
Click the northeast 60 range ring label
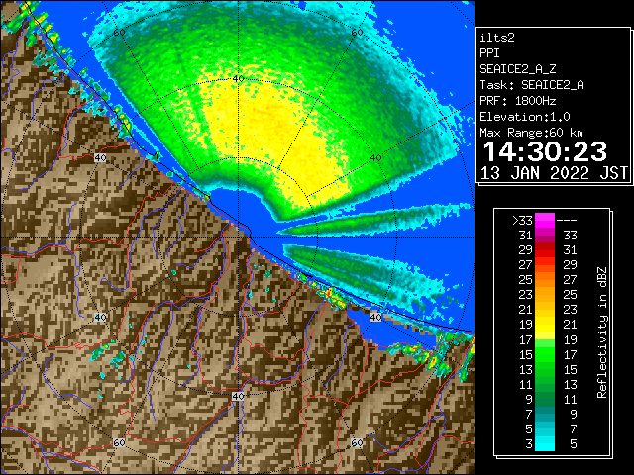[357, 33]
